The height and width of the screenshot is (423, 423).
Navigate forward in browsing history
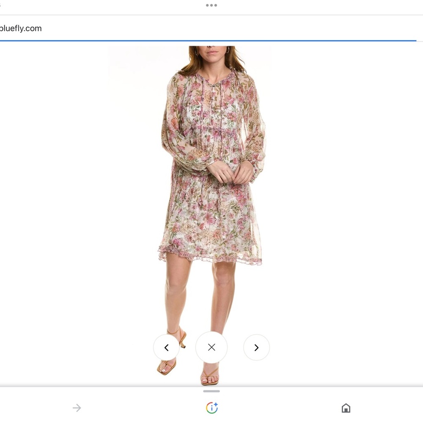pyautogui.click(x=77, y=407)
